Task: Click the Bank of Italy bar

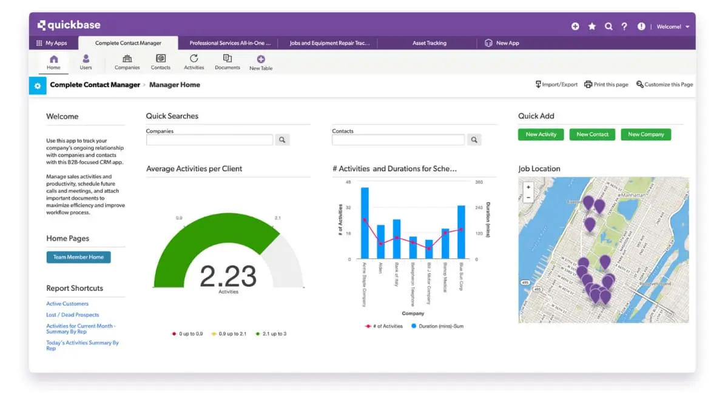Action: coord(397,239)
